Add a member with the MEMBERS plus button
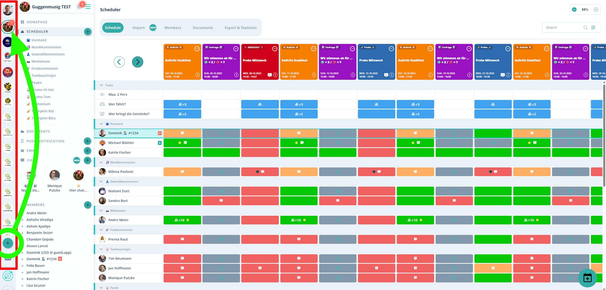 88,205
